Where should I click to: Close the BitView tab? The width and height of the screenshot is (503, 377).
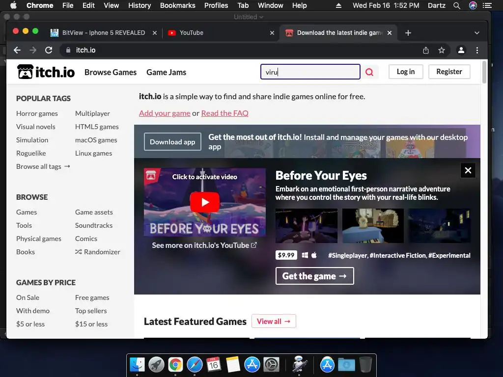(x=155, y=33)
